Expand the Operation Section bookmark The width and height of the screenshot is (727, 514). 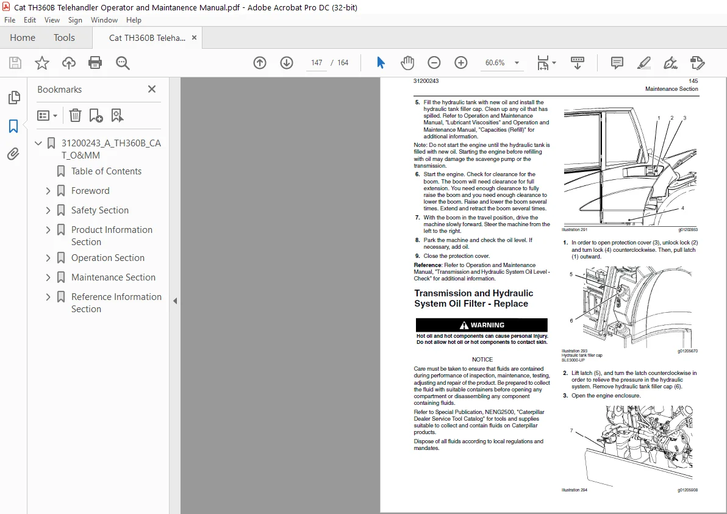point(48,258)
